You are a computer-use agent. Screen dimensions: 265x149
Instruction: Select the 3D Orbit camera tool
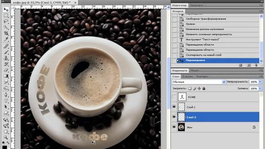click(6, 126)
